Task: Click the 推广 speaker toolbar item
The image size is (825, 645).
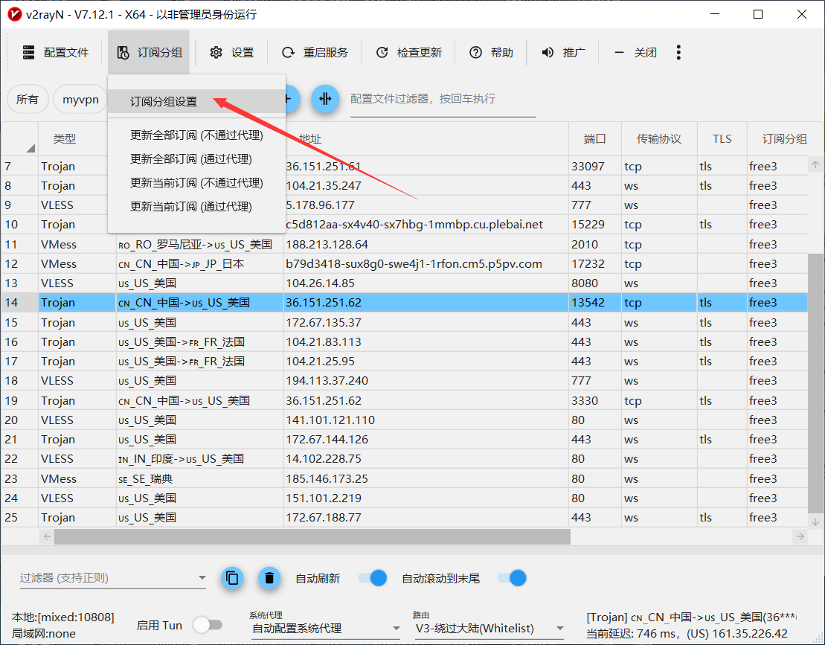Action: pyautogui.click(x=563, y=53)
